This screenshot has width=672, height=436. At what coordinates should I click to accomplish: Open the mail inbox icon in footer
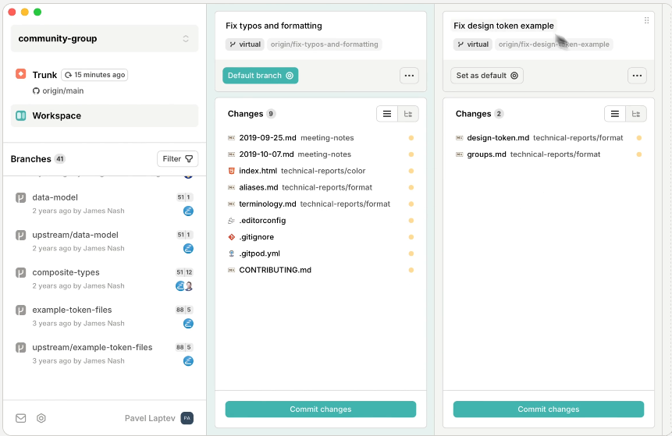[x=21, y=418]
